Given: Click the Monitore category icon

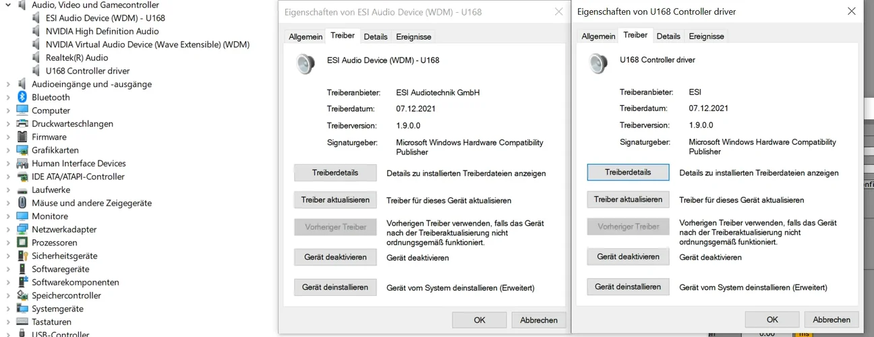Looking at the screenshot, I should (x=22, y=216).
